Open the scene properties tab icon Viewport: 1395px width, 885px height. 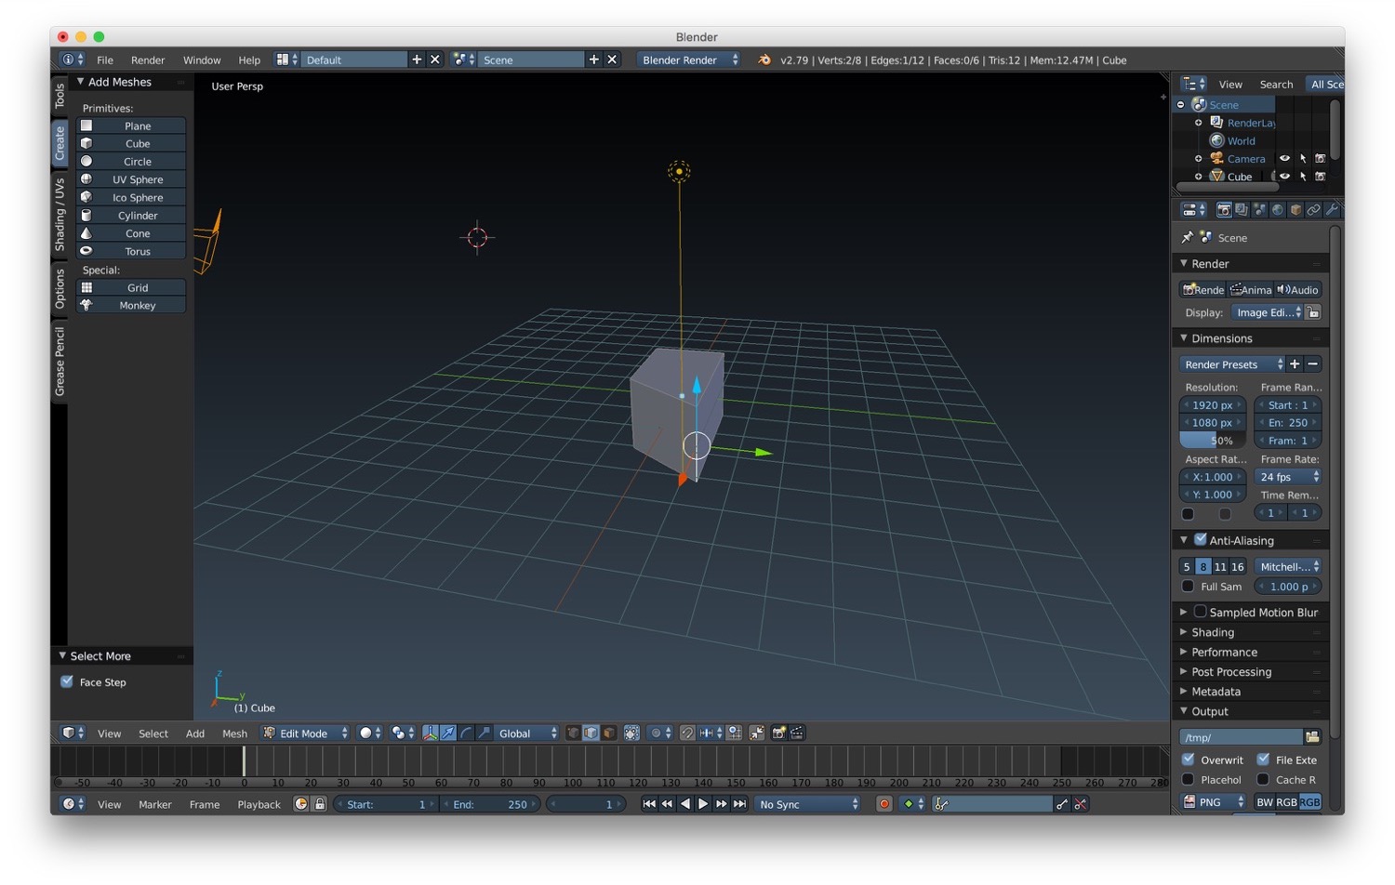coord(1259,210)
